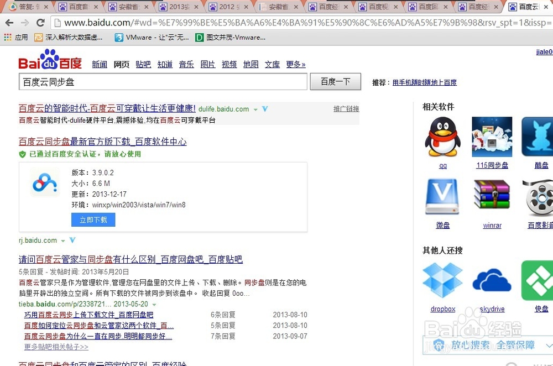Open the 更多» more categories link
The width and height of the screenshot is (553, 366).
[x=295, y=64]
